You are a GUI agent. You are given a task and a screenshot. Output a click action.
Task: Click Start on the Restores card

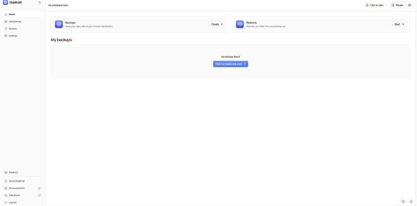[x=399, y=24]
